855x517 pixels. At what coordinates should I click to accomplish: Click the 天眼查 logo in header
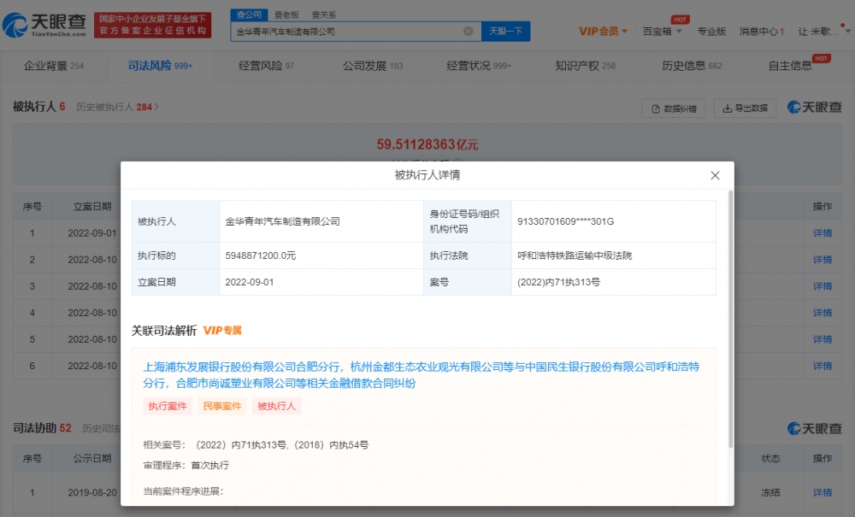pyautogui.click(x=44, y=25)
